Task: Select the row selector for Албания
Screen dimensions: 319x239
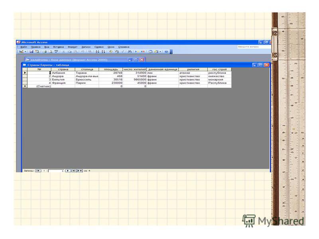Action: (x=25, y=73)
